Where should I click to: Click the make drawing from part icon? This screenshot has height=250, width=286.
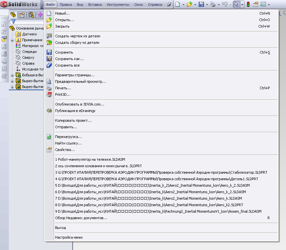49,36
